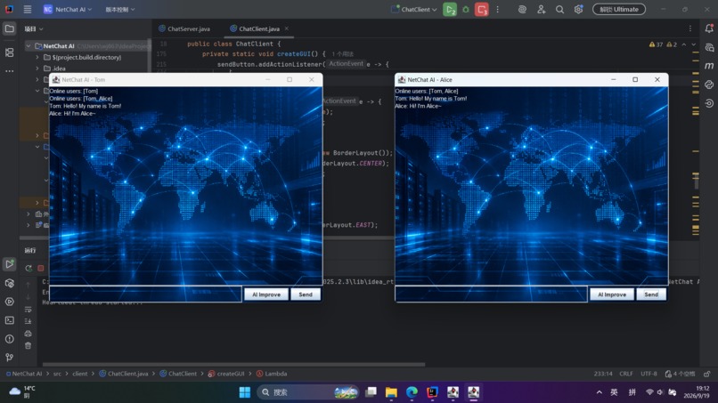
Task: Expand the .idea folder
Action: click(x=37, y=69)
